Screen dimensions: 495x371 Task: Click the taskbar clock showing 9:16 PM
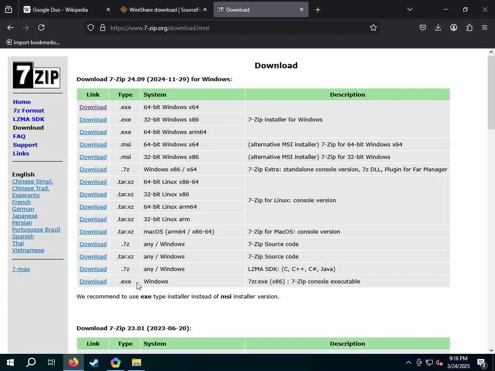pyautogui.click(x=458, y=362)
